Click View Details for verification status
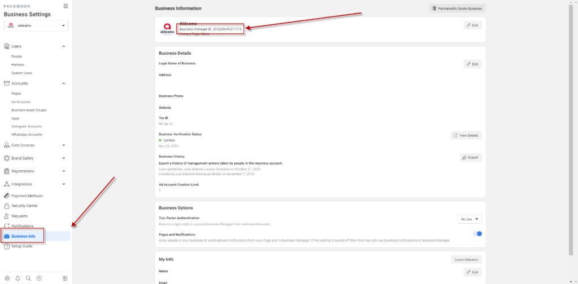The image size is (578, 284). (466, 135)
